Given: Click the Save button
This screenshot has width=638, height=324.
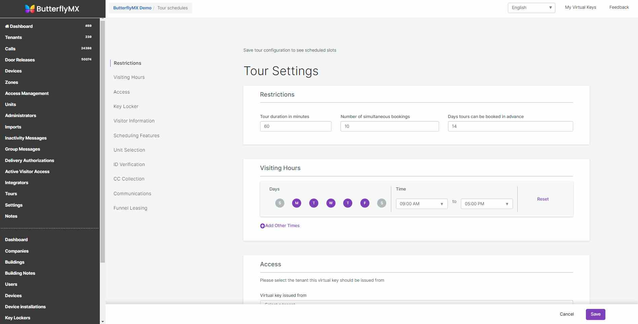Looking at the screenshot, I should pos(595,314).
